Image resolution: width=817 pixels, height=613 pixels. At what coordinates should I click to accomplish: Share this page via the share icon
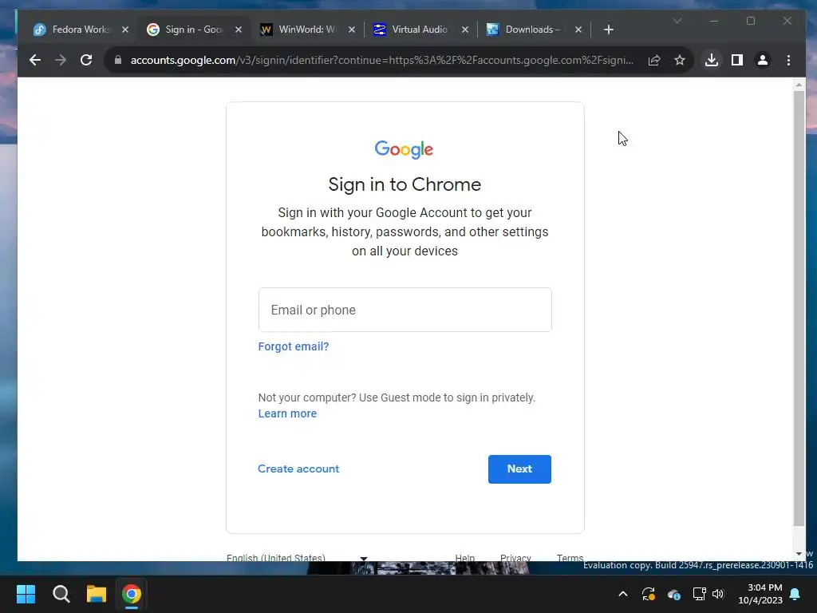[654, 60]
